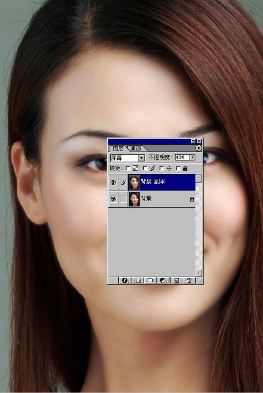Click paintbrush indicator on 背景 副本 layer
Screen dimensions: 263x393
pyautogui.click(x=123, y=182)
